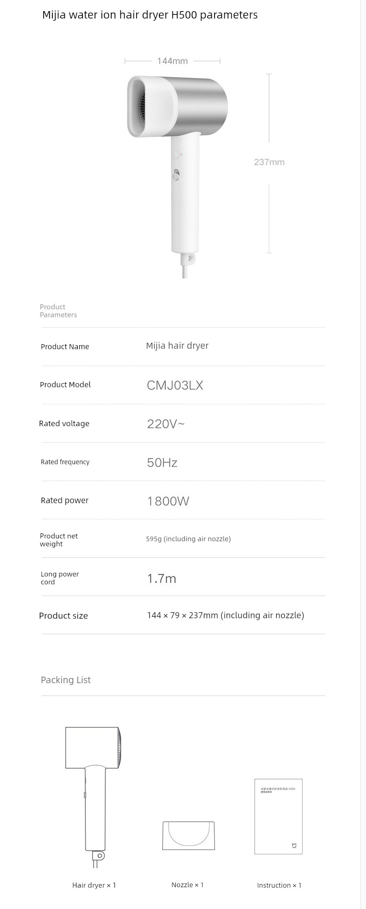This screenshot has width=366, height=909.
Task: Click the nozzle outline illustration
Action: 189,836
